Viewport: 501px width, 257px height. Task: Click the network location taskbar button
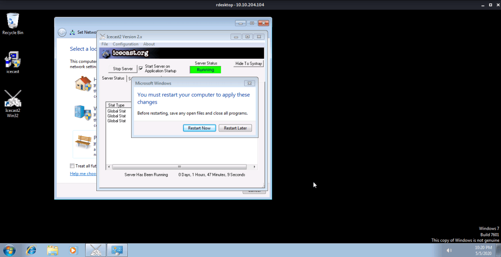[x=117, y=250]
